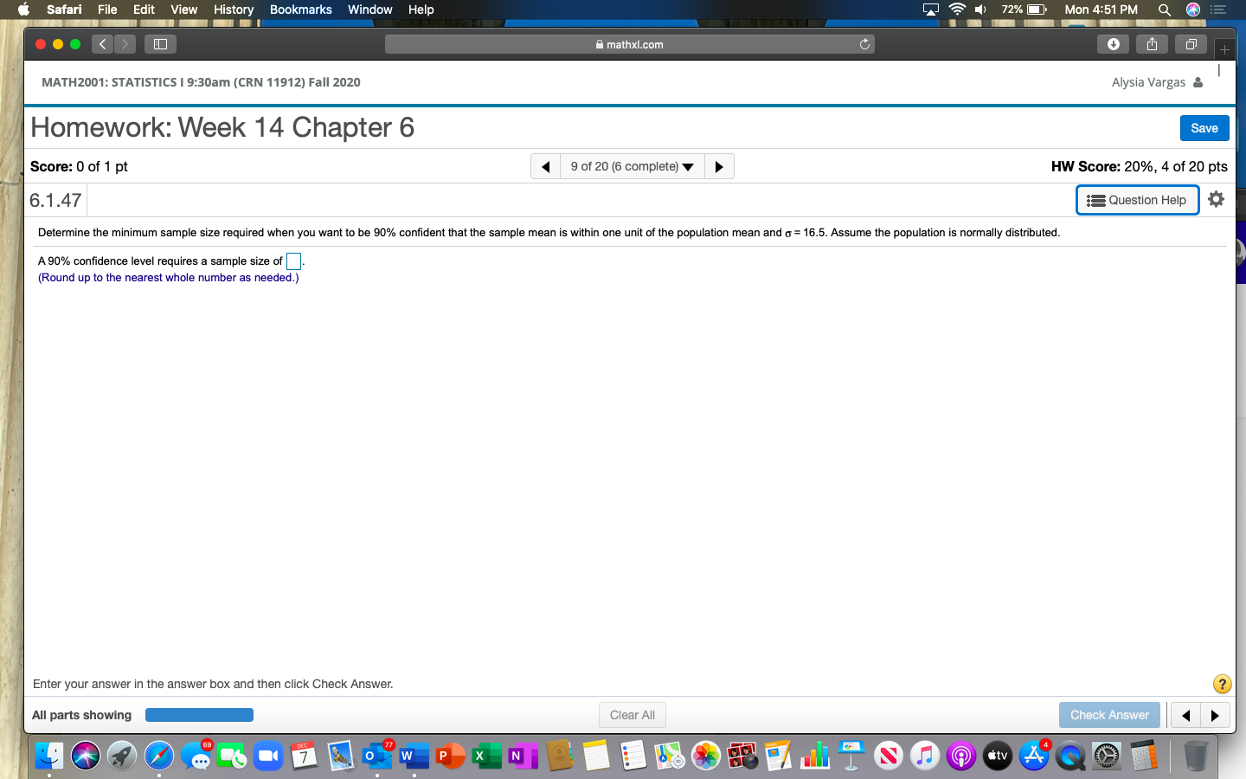Open Microsoft Outlook from the dock
Screen dimensions: 1246x779
(x=377, y=756)
